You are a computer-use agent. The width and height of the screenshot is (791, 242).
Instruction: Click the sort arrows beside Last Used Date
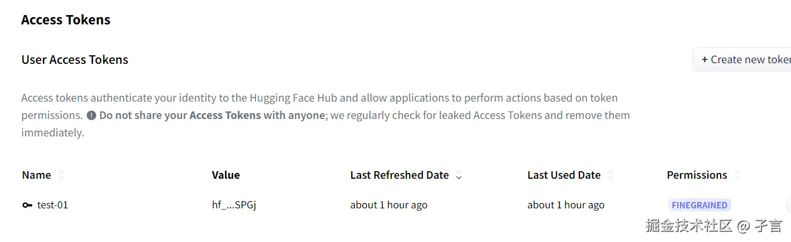click(x=611, y=175)
